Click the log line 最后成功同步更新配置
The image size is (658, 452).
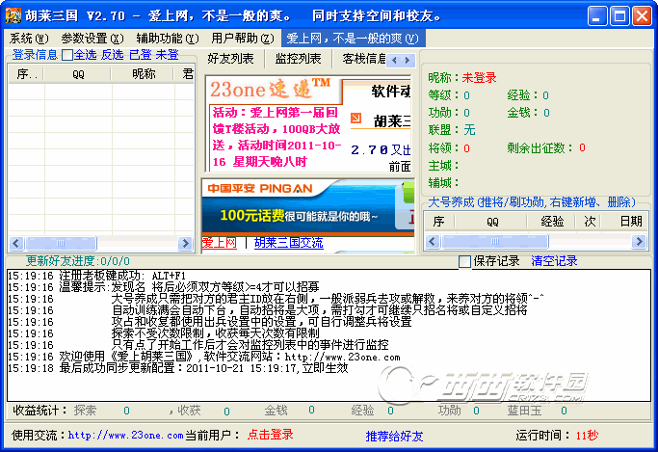point(178,368)
